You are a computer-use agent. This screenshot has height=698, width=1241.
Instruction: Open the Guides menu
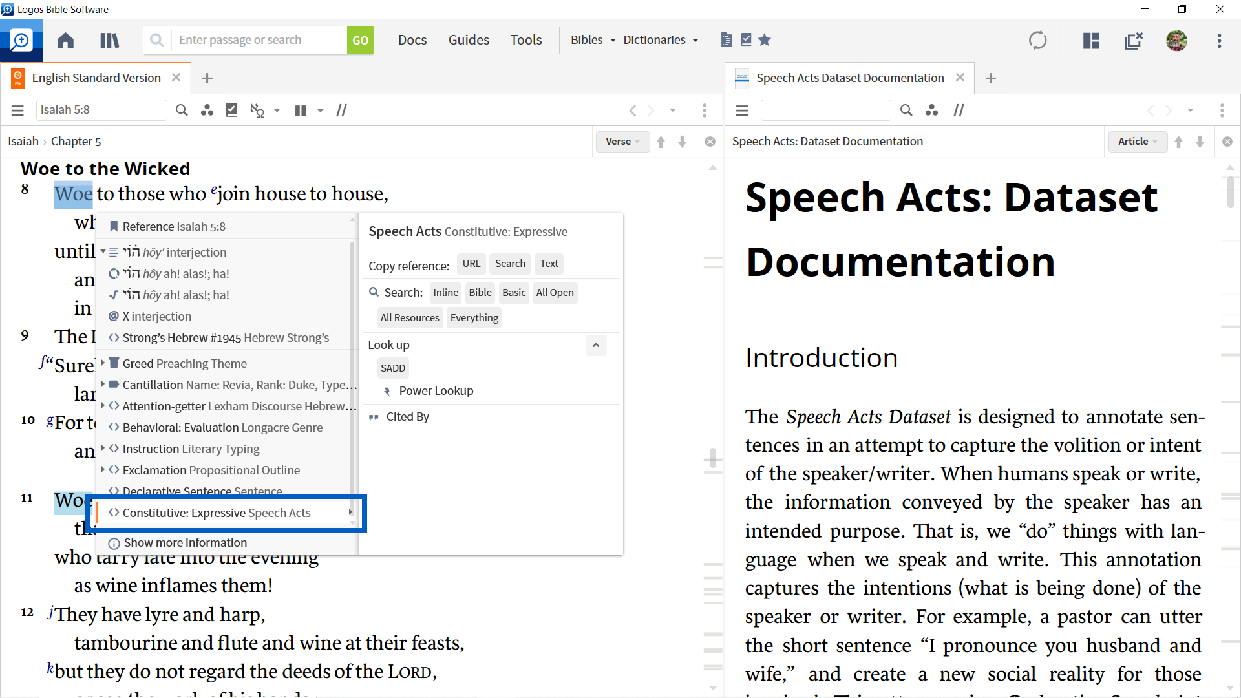point(469,40)
